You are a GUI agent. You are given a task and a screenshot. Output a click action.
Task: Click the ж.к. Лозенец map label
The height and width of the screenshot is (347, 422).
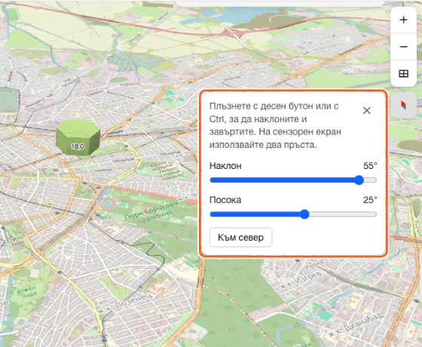[x=125, y=303]
